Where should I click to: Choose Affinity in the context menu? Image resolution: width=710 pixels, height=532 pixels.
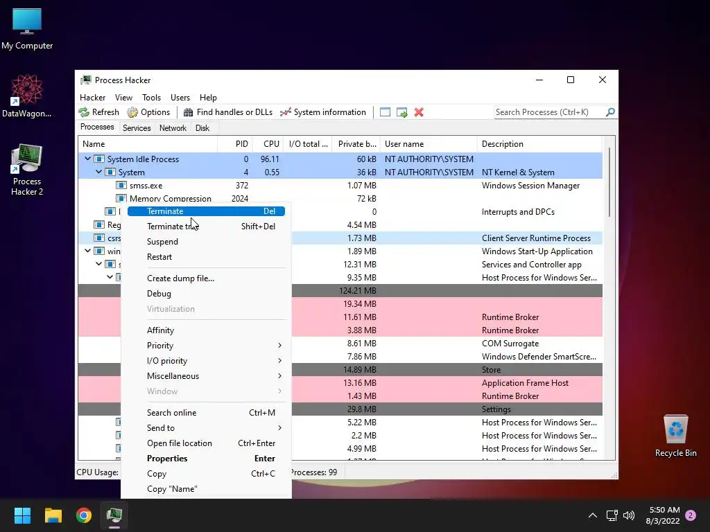click(206, 330)
